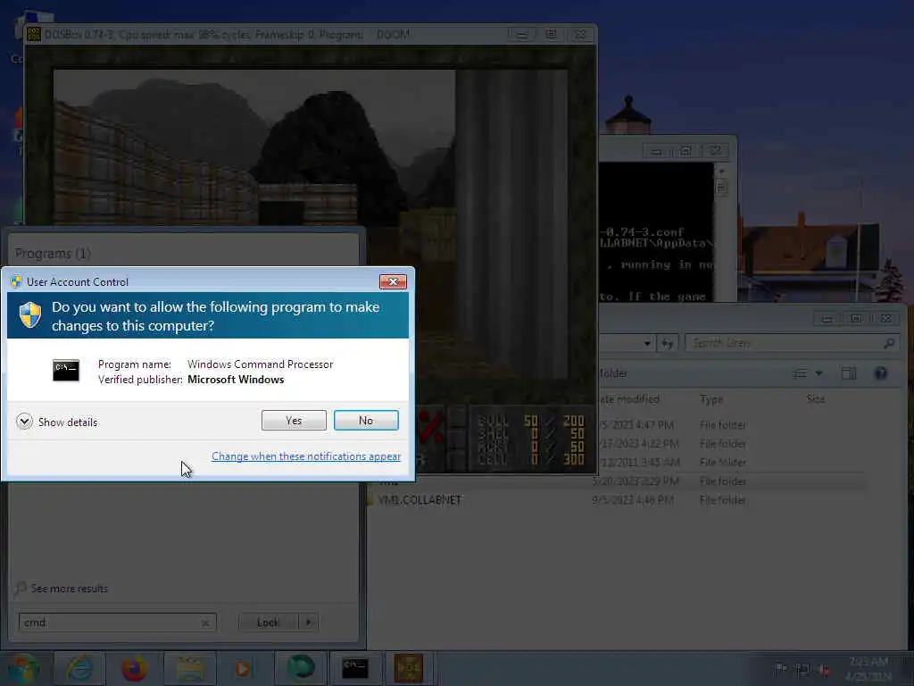Sort by the Type column header
The width and height of the screenshot is (914, 686).
(711, 399)
